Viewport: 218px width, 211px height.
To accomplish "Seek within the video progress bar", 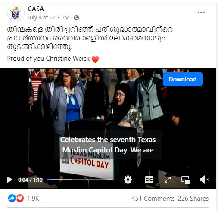I will [x=80, y=179].
